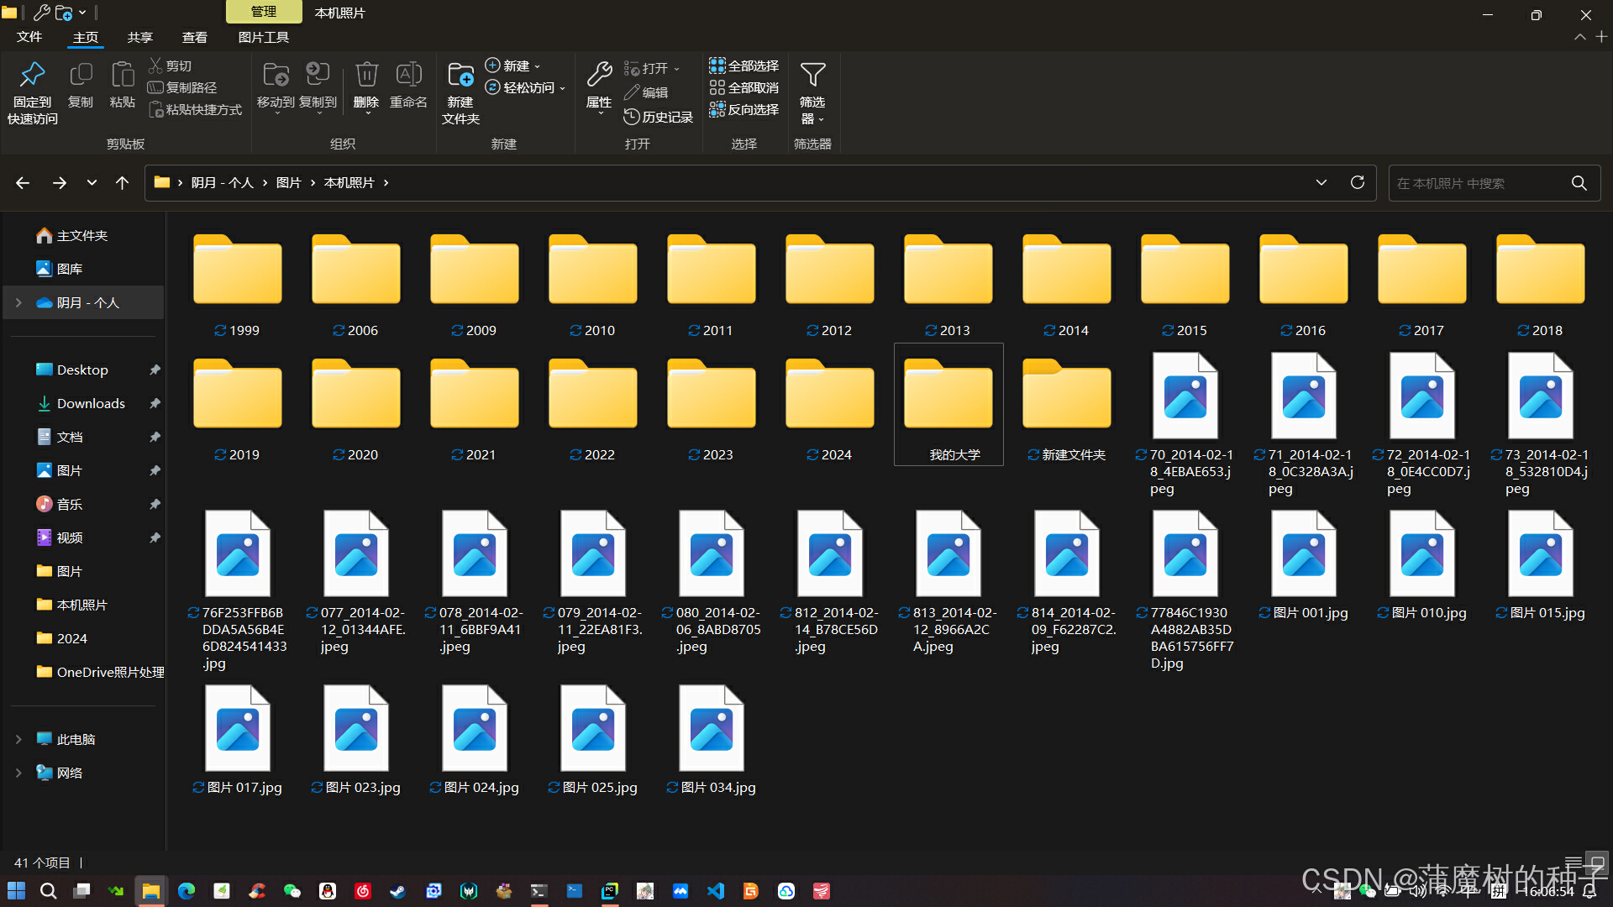Expand the 阴月 - 个人 OneDrive tree node

[18, 302]
